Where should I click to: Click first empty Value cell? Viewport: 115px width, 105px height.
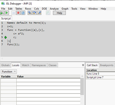tap(48, 80)
